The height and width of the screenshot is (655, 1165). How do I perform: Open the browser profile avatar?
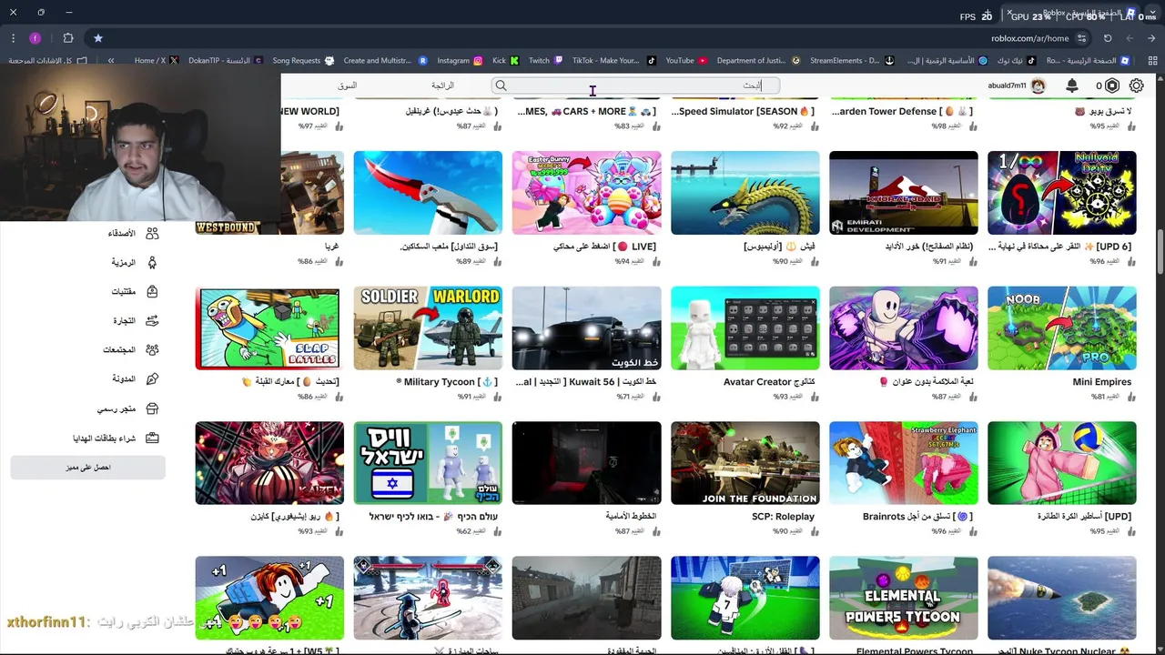(35, 38)
